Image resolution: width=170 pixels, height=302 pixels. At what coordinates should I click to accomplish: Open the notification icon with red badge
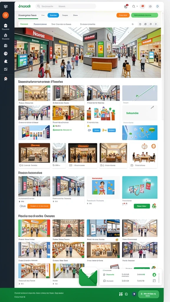126,6
